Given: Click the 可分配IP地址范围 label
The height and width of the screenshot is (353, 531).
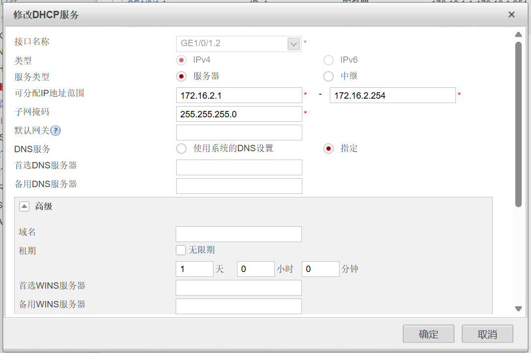Looking at the screenshot, I should coord(50,93).
